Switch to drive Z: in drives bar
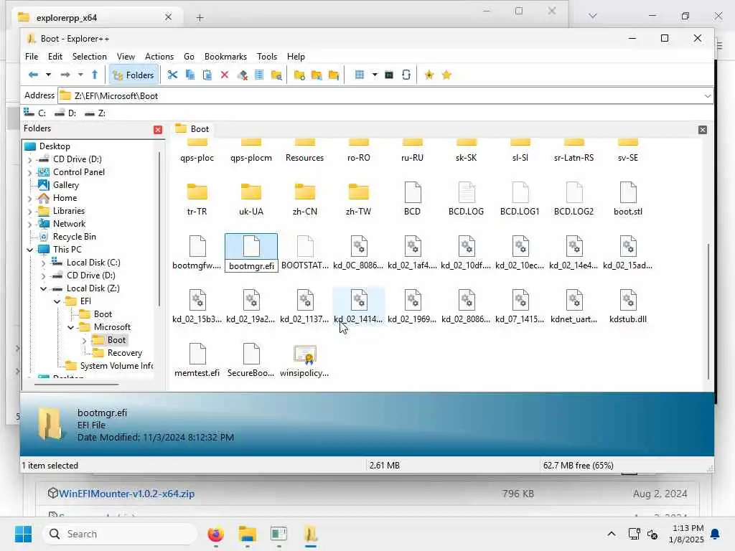 (x=95, y=113)
